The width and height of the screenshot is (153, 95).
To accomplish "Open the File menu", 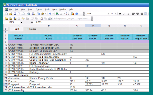I will point(11,9).
